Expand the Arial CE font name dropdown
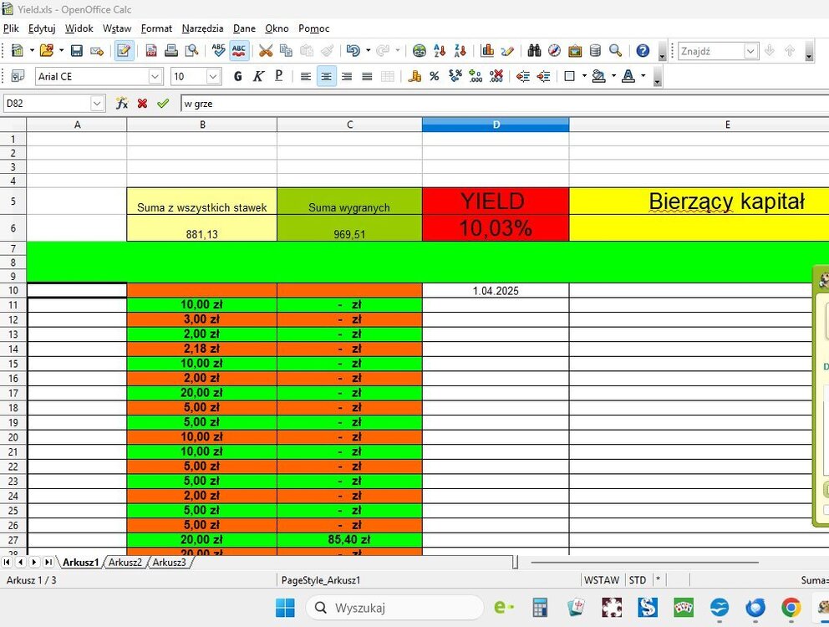This screenshot has width=829, height=627. [x=155, y=77]
